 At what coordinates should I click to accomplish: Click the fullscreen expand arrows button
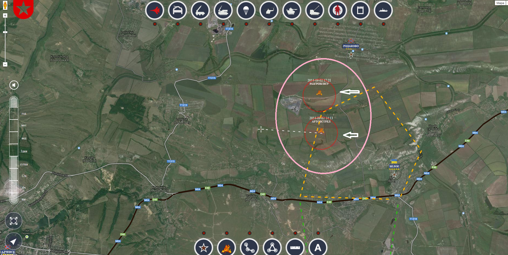click(x=14, y=221)
